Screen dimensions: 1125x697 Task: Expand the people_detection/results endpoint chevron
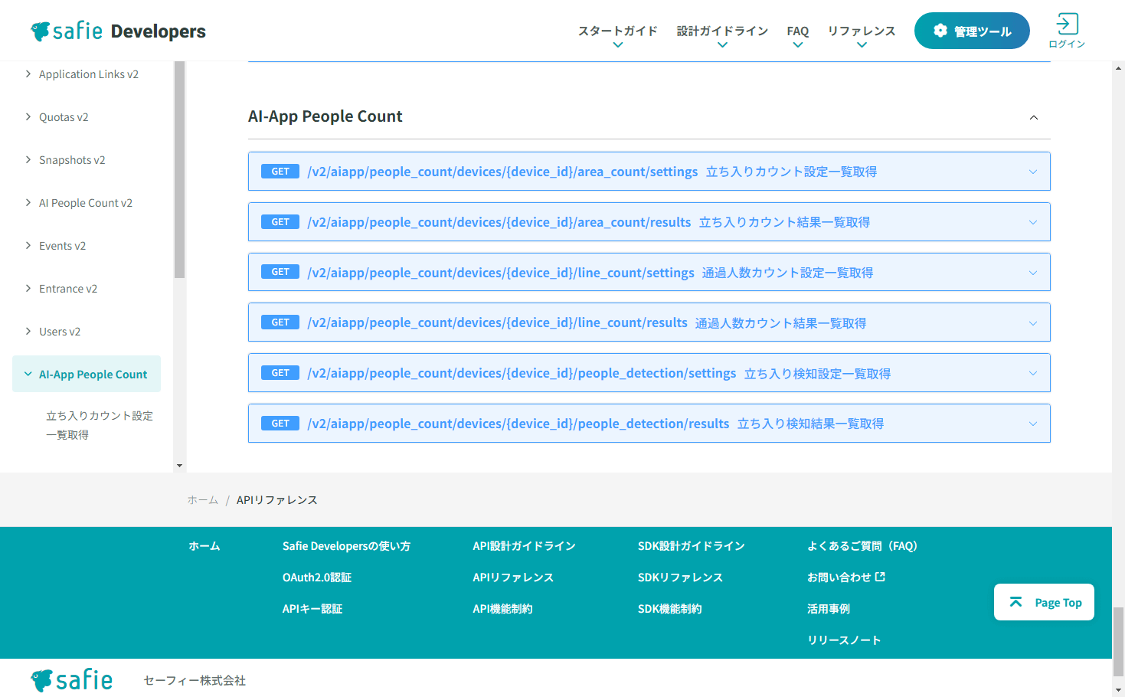click(x=1032, y=424)
